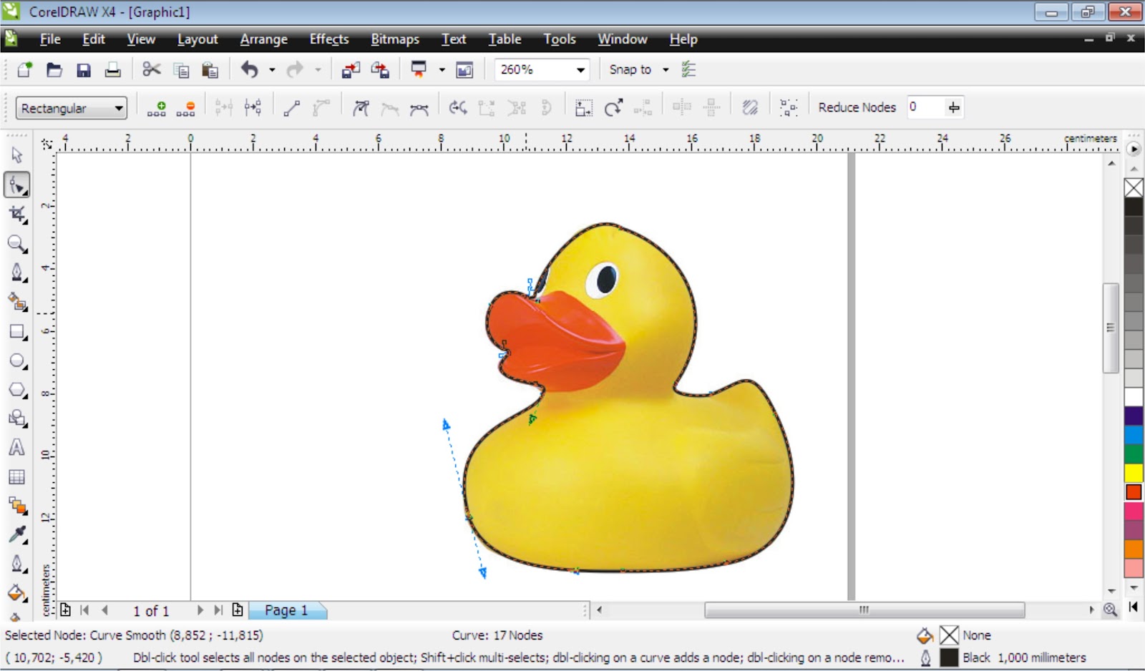Click the Convert Curve To Line icon
This screenshot has height=671, width=1145.
point(292,107)
